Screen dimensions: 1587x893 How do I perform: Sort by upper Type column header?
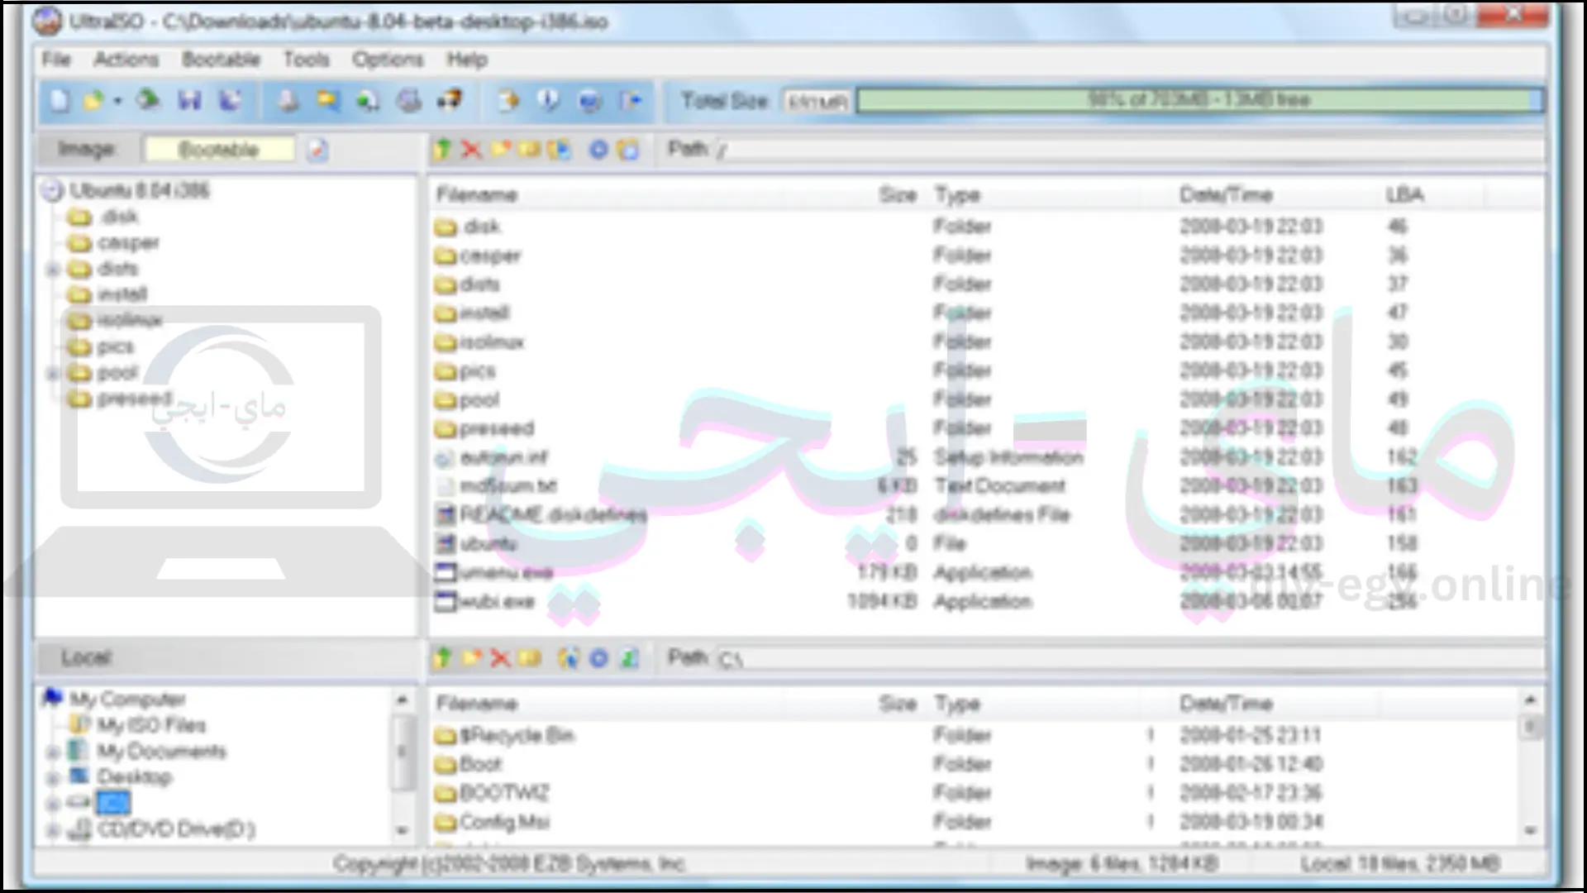[957, 195]
